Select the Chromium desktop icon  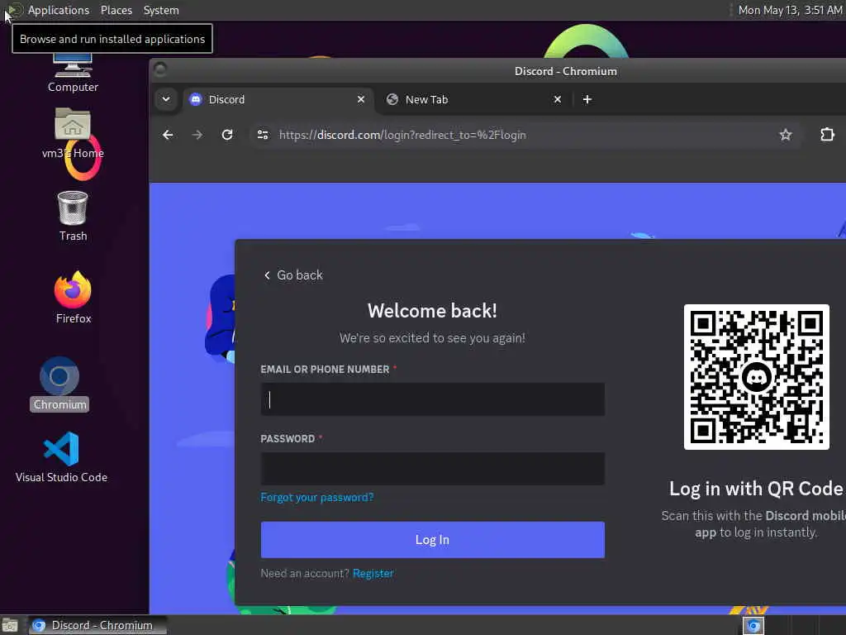[x=59, y=384]
